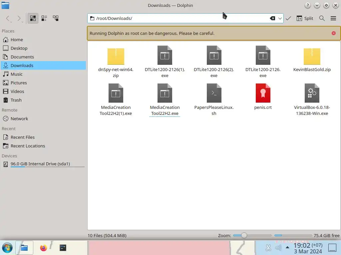341x255 pixels.
Task: Expand hidden system tray icons arrow
Action: coord(287,247)
